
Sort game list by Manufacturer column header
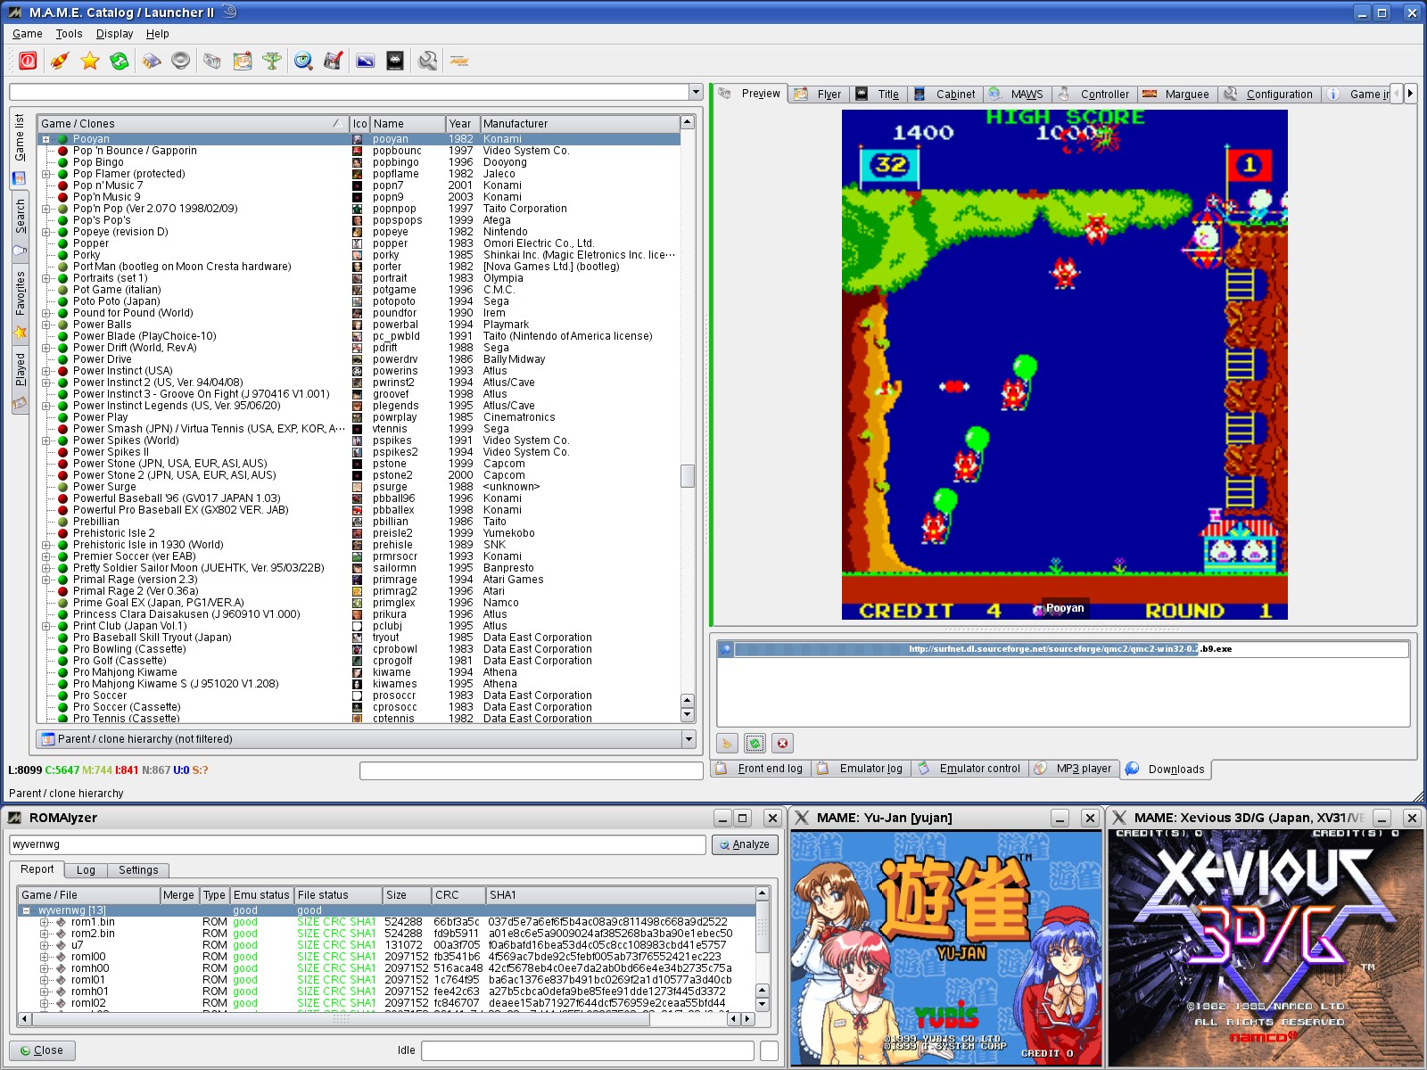[580, 124]
